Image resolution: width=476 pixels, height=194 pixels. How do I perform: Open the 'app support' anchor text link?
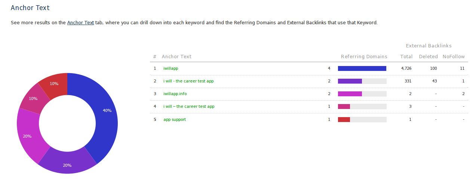(175, 120)
